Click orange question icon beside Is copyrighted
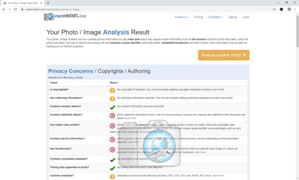Screen dimensions: 299x180 tap(112, 91)
